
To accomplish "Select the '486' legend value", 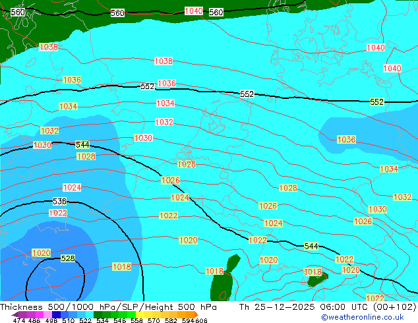I will click(x=34, y=320).
